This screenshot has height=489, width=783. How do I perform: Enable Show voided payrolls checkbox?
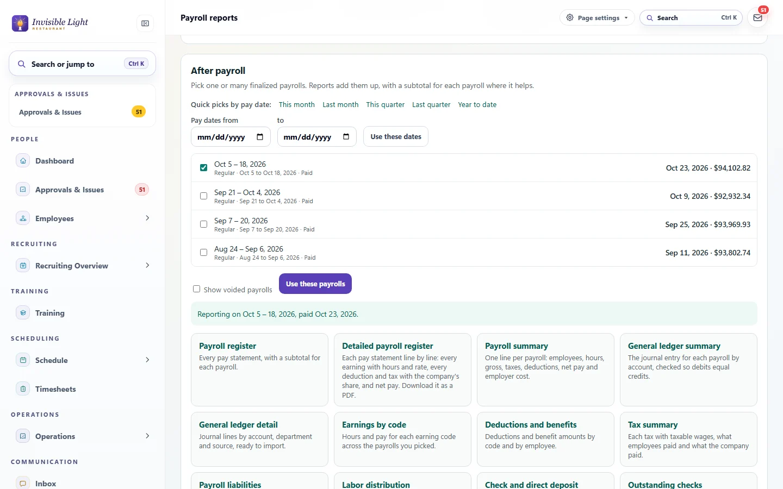point(196,289)
